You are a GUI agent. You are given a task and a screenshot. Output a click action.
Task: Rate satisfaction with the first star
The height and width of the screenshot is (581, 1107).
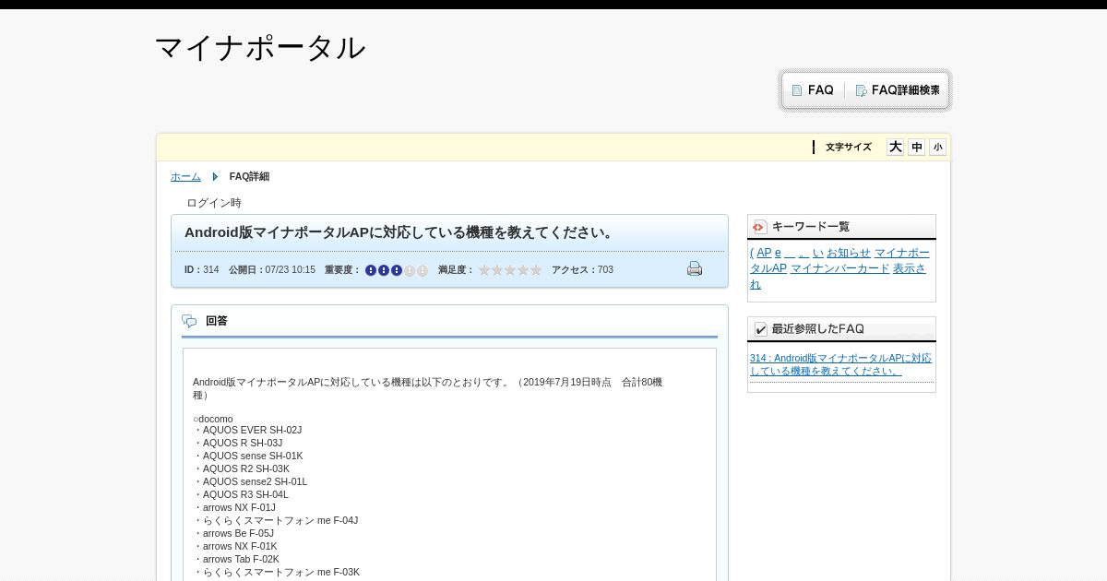[484, 270]
